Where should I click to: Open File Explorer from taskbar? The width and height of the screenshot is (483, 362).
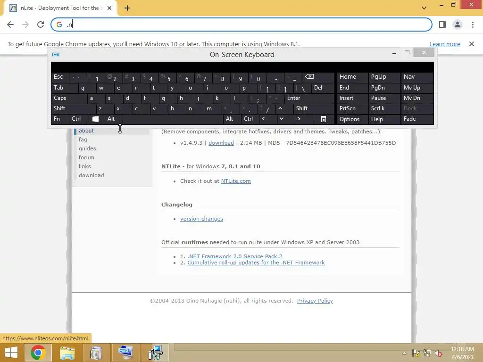pos(67,353)
